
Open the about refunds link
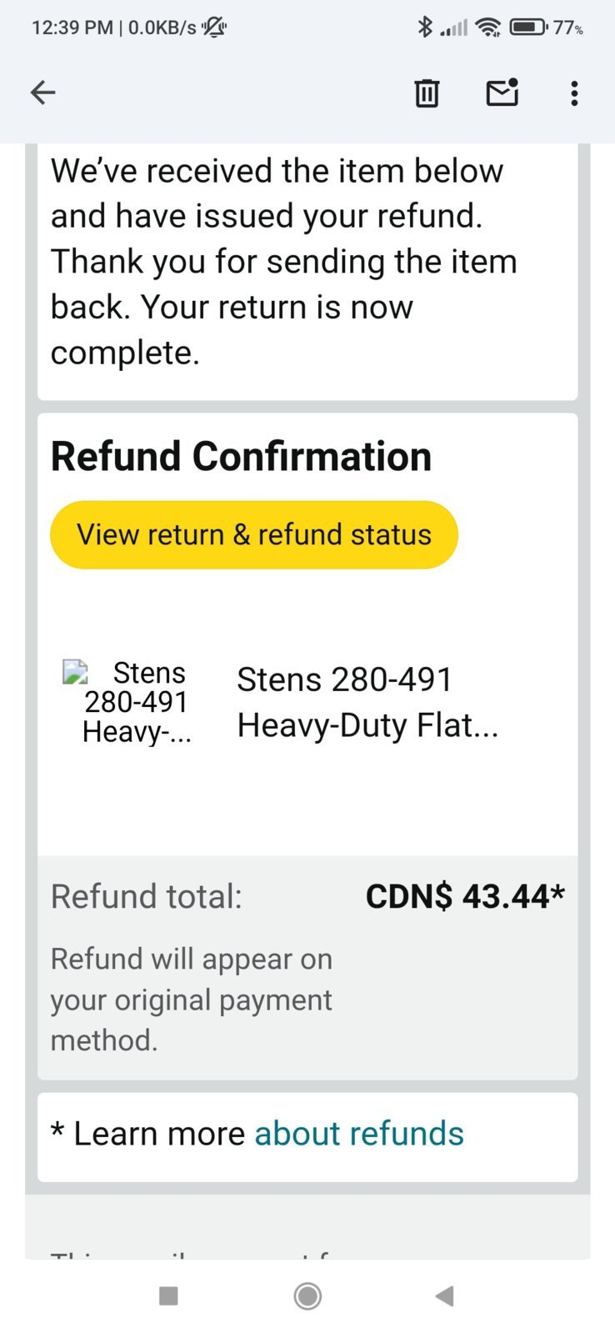[x=358, y=1133]
